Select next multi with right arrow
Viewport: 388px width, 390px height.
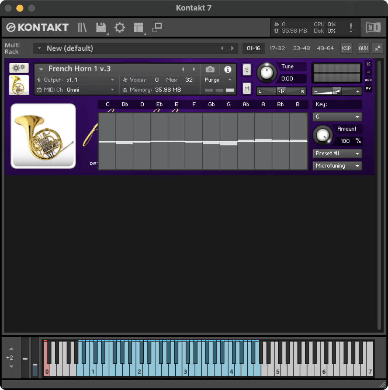[232, 48]
